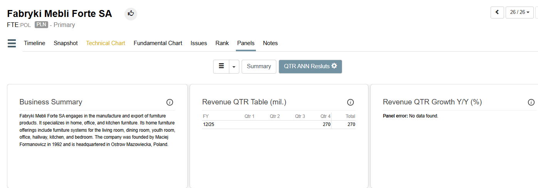Go to previous company with left arrow
This screenshot has width=538, height=188.
(x=497, y=12)
